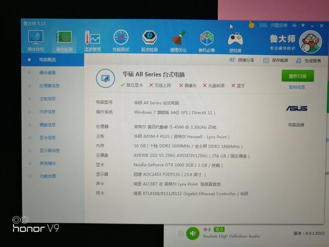Click the ALC887 sound card value
The height and width of the screenshot is (247, 329).
click(177, 184)
